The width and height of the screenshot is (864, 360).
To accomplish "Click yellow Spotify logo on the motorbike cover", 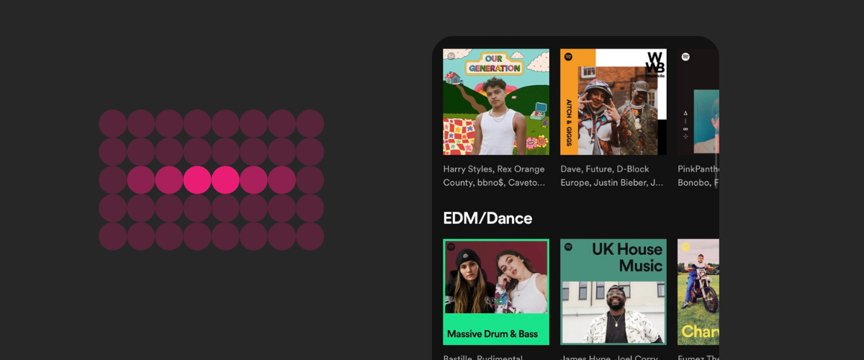I will (685, 248).
